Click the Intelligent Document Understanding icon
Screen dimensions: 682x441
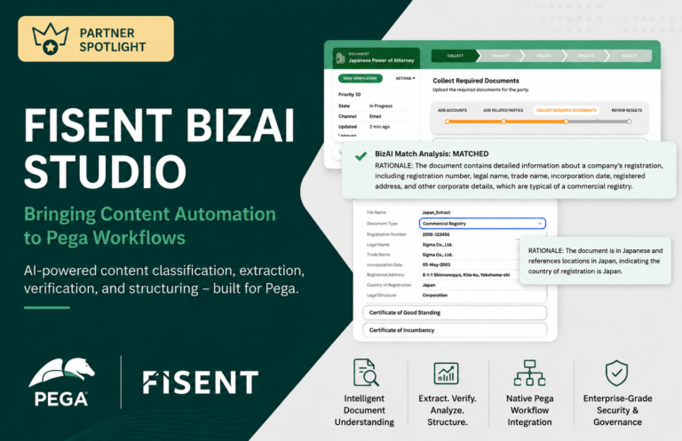[x=366, y=373]
